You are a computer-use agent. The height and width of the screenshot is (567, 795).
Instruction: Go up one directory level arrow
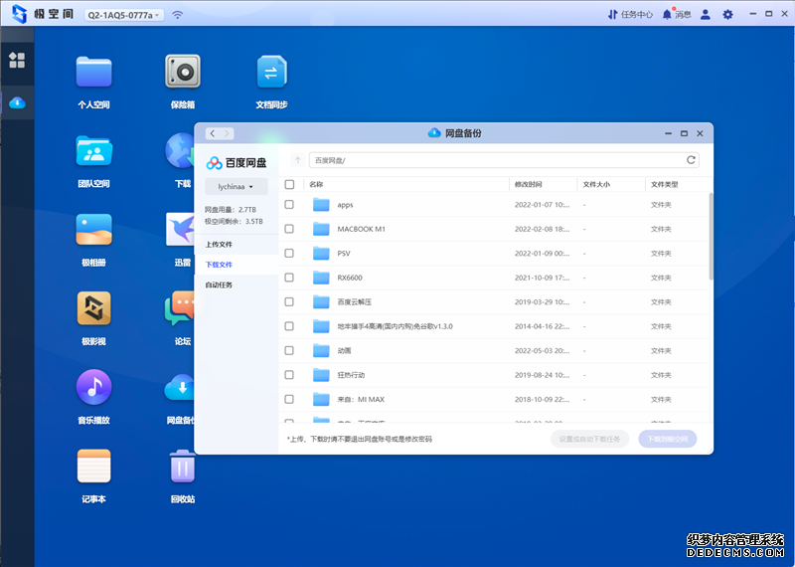[297, 160]
